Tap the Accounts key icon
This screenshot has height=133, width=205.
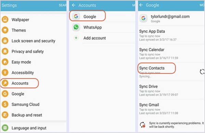click(5, 83)
